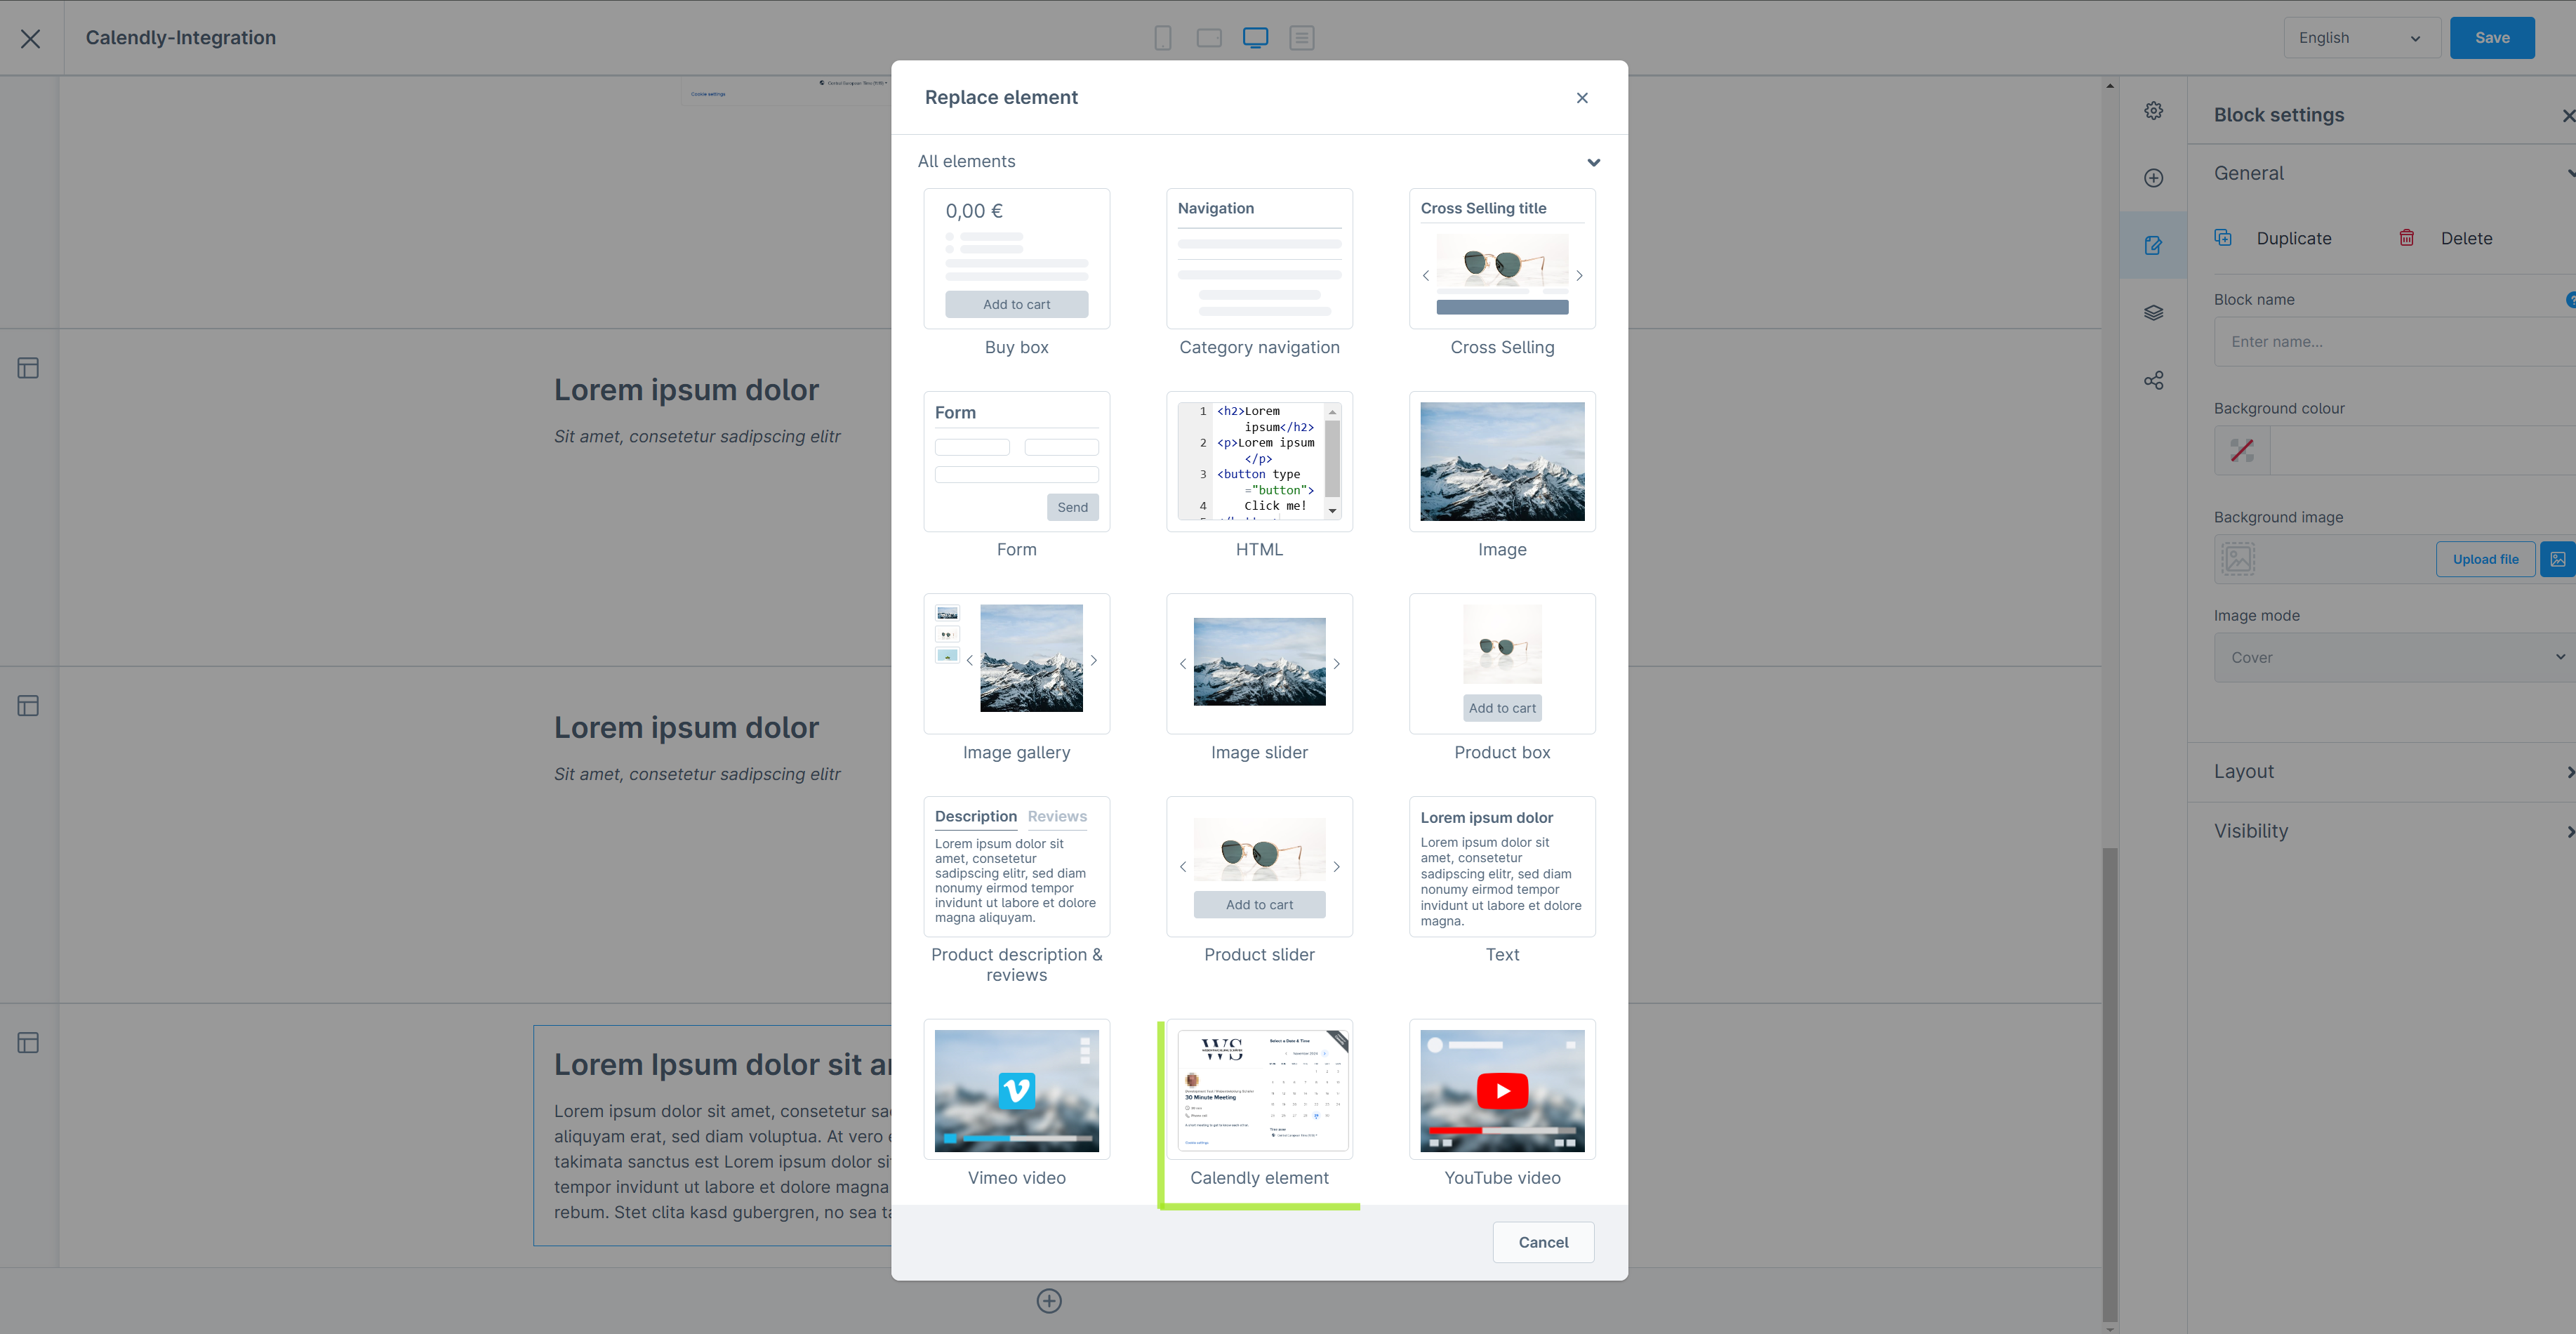Viewport: 2576px width, 1334px height.
Task: Expand the All elements filter dropdown
Action: point(1591,161)
